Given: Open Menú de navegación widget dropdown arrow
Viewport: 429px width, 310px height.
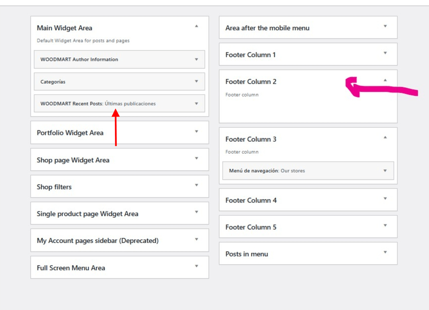Looking at the screenshot, I should tap(385, 171).
